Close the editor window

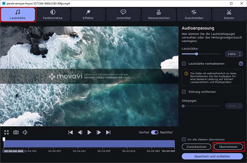(x=242, y=3)
